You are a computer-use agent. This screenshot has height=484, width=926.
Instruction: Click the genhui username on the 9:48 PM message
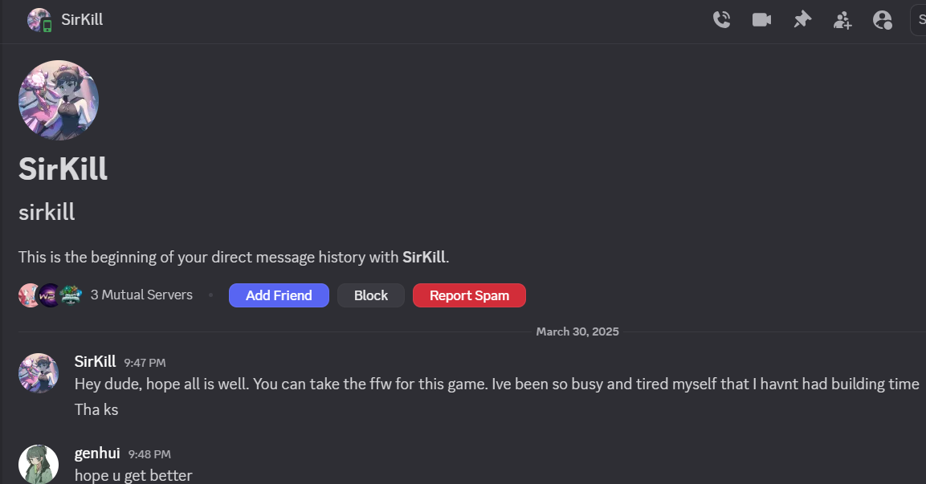97,454
